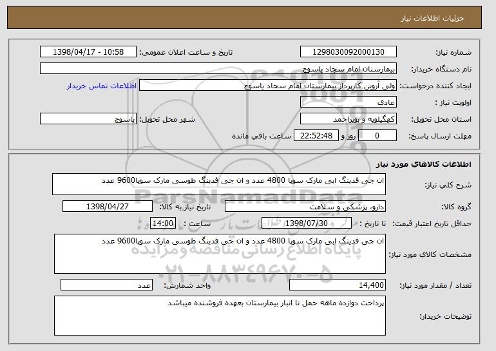Click the section heading اطلاعات کالاهای مورد نیاز
Screen dimensions: 496x351
click(x=424, y=164)
